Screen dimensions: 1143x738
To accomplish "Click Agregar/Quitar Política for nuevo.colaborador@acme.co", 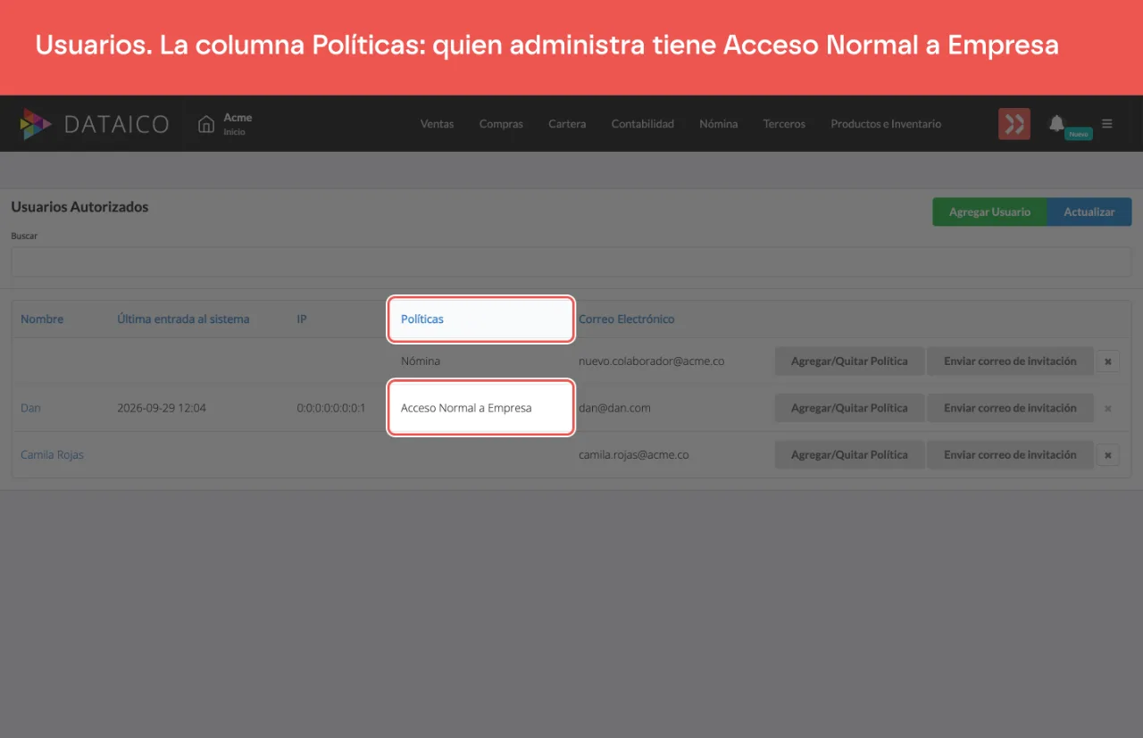I will tap(849, 361).
